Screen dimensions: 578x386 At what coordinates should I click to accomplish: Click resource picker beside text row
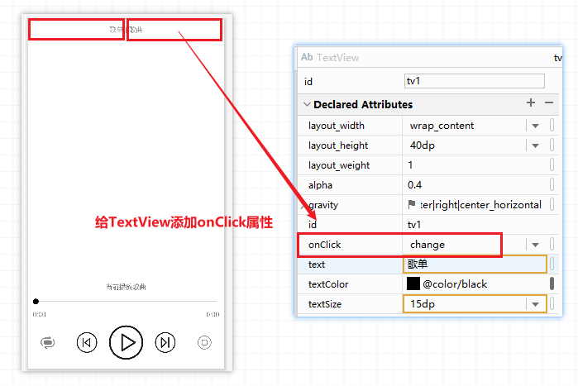click(x=552, y=264)
